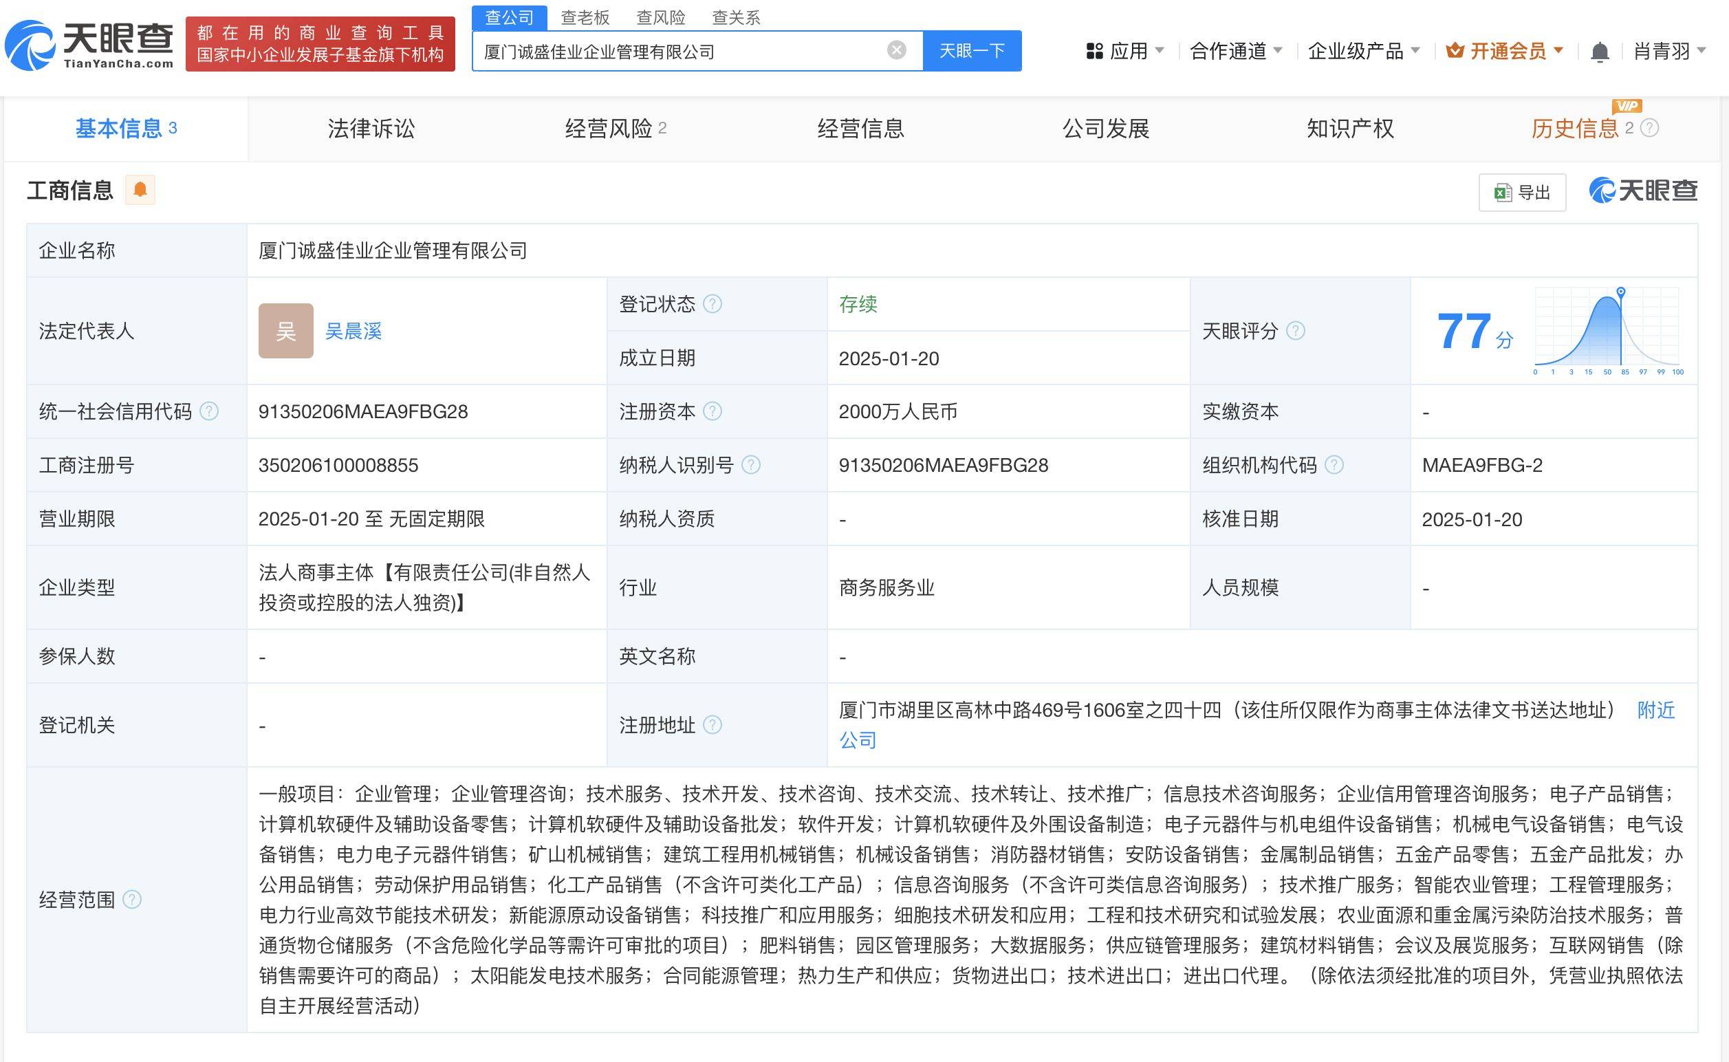Click the taxpayer ID value under 纳税人识别号
This screenshot has width=1729, height=1062.
pos(943,465)
